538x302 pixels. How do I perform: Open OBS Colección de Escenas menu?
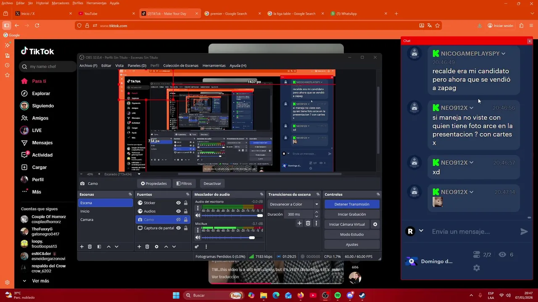point(181,66)
